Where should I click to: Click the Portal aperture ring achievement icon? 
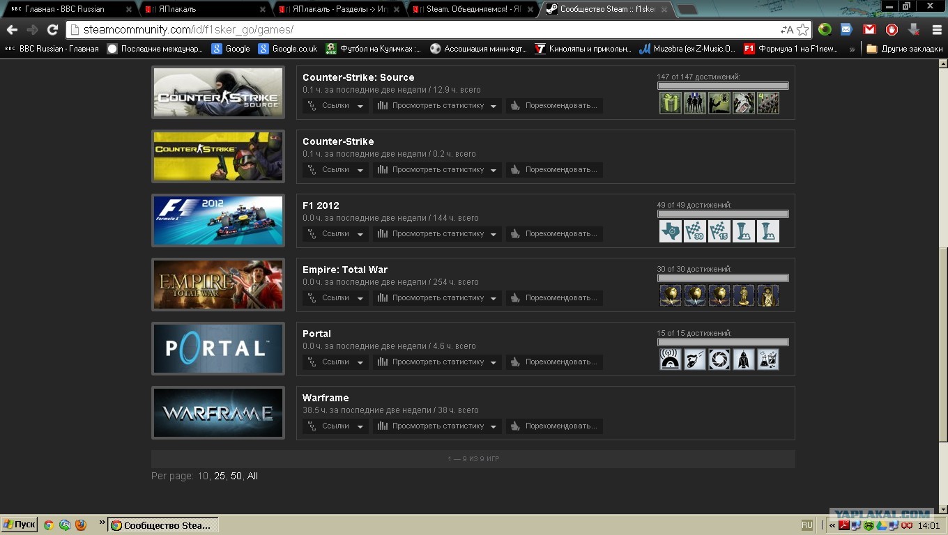coord(719,359)
